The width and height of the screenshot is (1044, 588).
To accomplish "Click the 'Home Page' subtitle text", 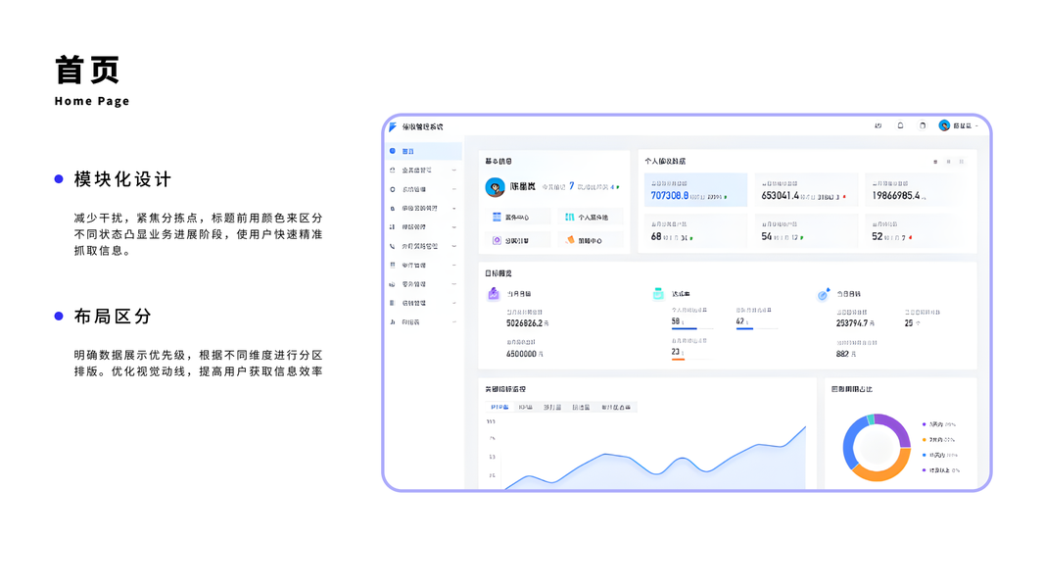I will coord(92,101).
